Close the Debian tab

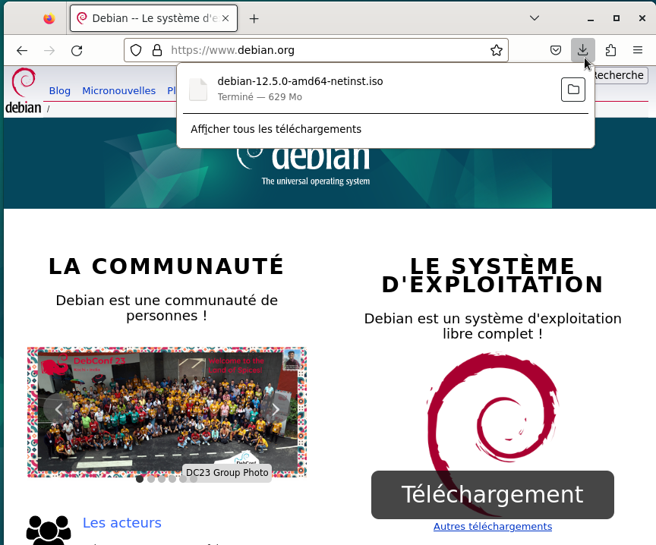[x=225, y=18]
